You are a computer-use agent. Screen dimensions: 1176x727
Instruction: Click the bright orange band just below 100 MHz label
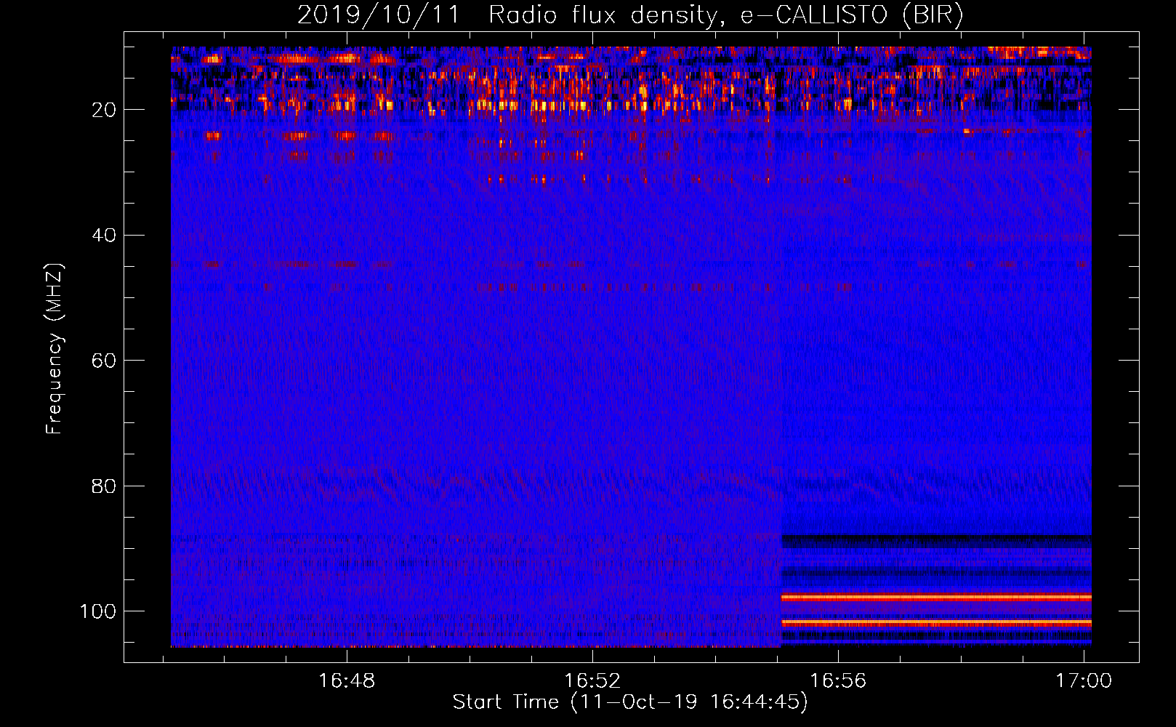coord(935,623)
